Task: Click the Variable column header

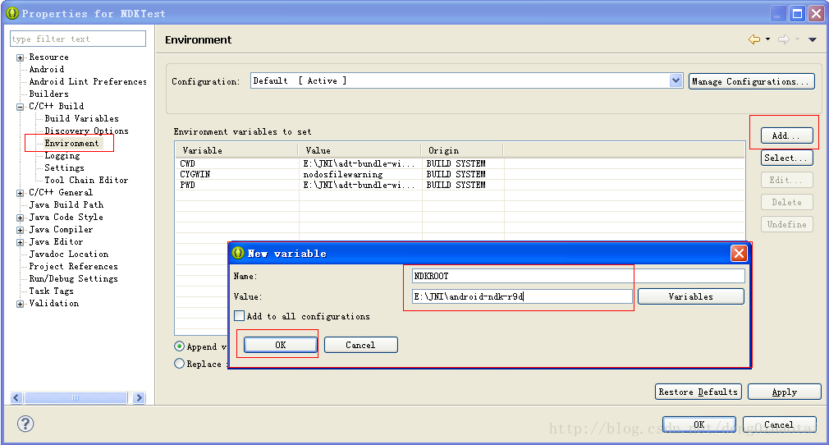Action: (x=237, y=150)
